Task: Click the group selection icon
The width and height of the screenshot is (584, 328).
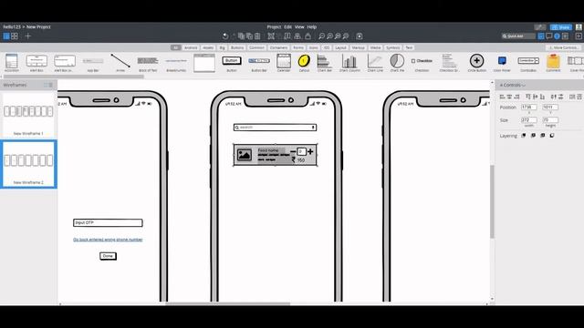Action: tap(271, 36)
